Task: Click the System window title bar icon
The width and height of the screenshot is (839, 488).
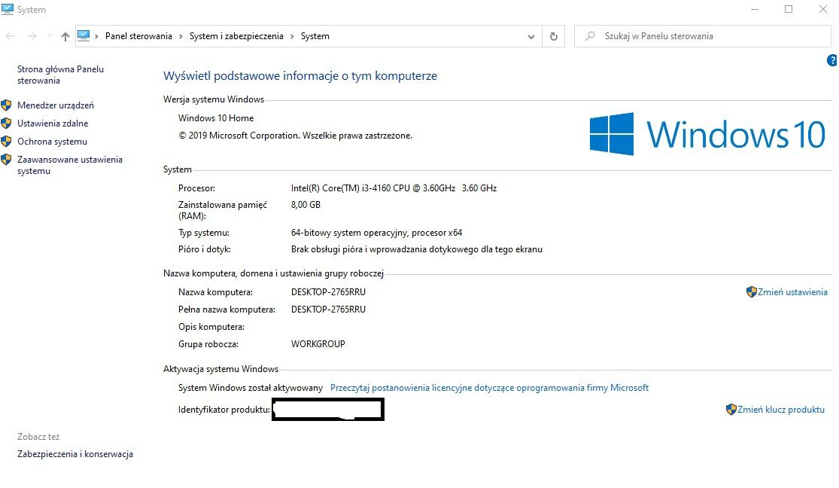Action: tap(8, 9)
